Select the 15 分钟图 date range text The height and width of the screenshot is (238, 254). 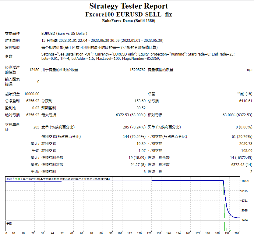[102, 40]
